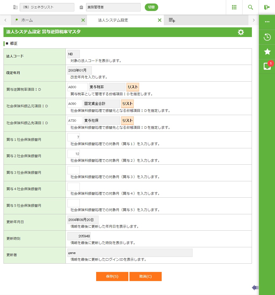Open the history clock icon in sidebar
This screenshot has width=275, height=295.
pyautogui.click(x=267, y=37)
